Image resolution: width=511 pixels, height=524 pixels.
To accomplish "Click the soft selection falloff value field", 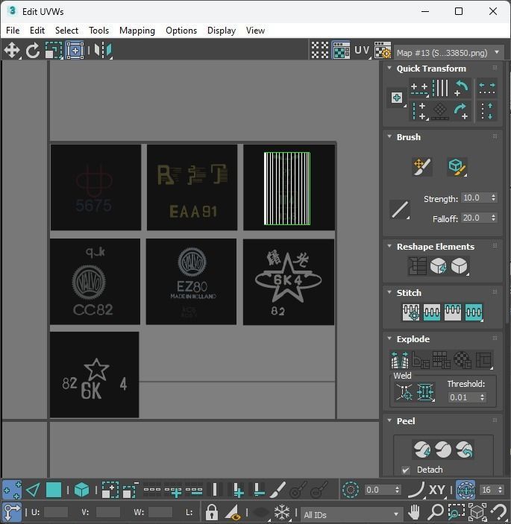I will tap(378, 490).
